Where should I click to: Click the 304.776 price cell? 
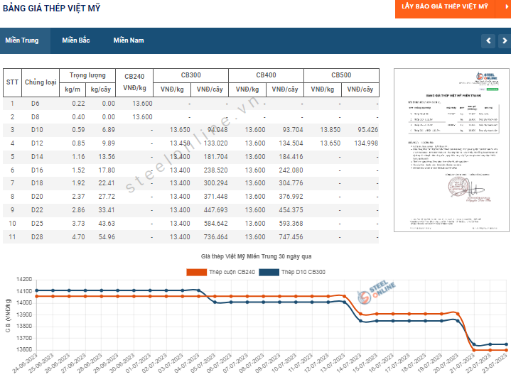pos(291,183)
